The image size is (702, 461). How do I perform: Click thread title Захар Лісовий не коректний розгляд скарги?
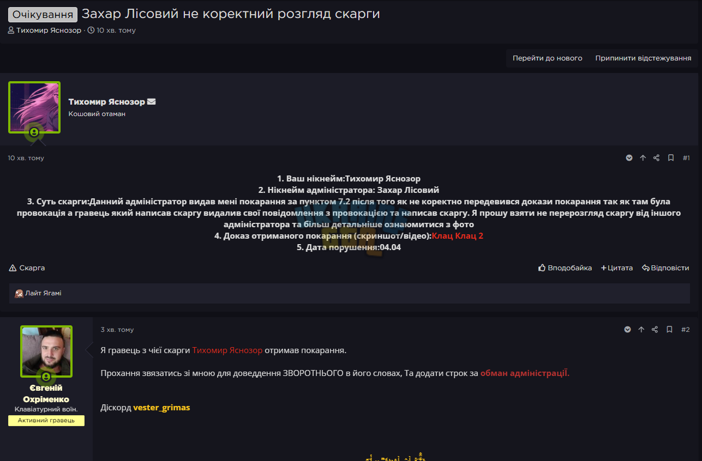coord(231,14)
